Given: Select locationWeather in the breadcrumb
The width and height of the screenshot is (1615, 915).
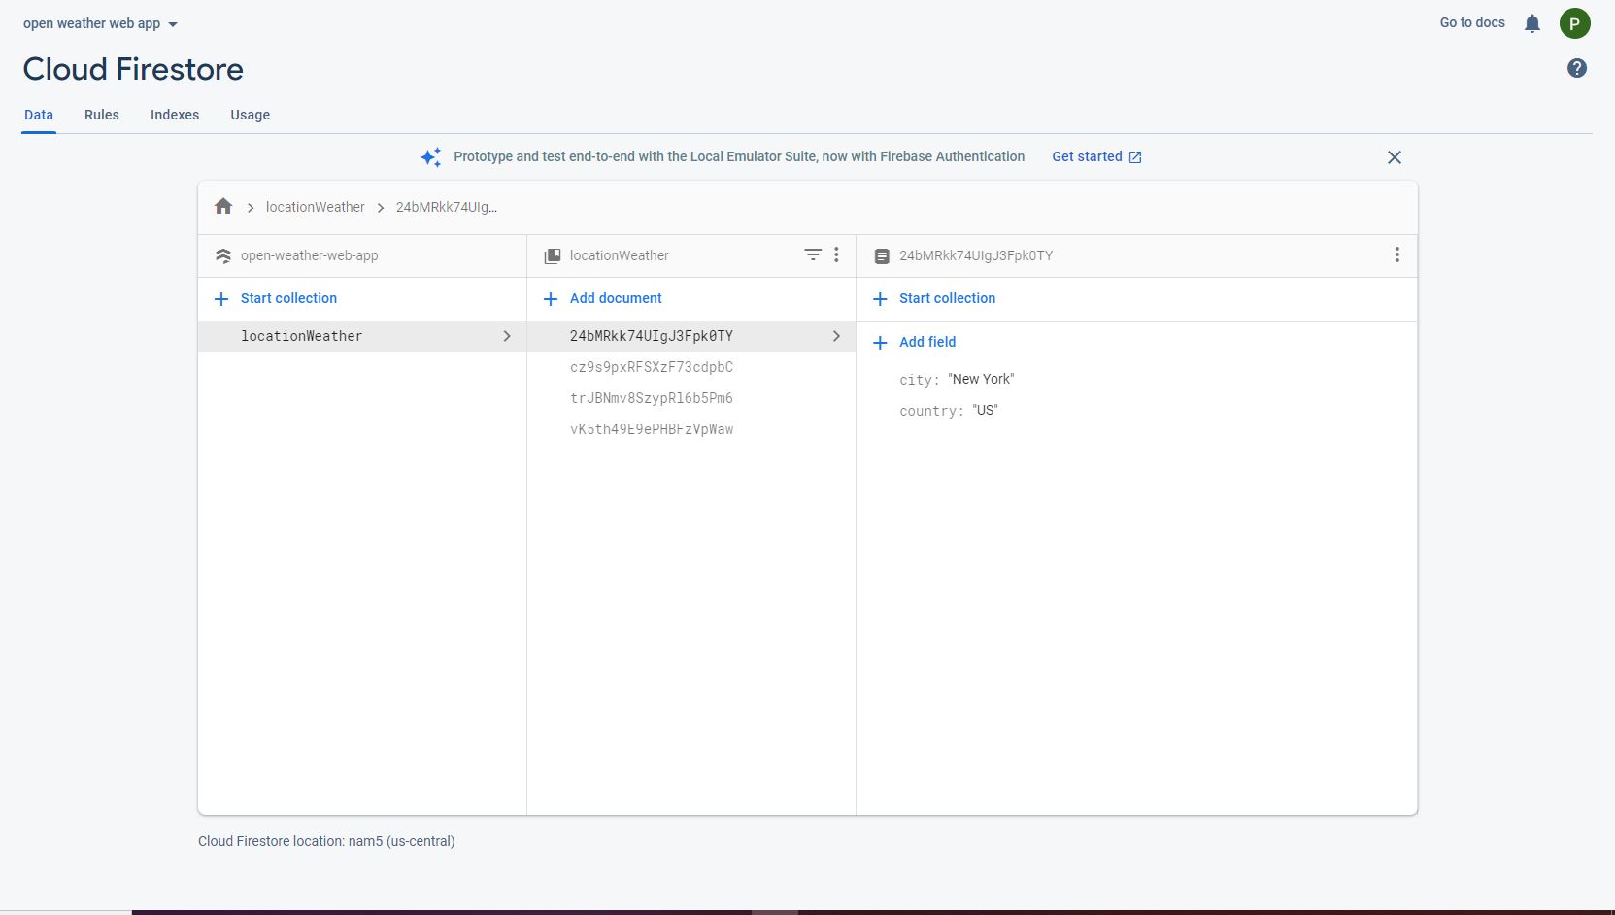Looking at the screenshot, I should [x=316, y=207].
